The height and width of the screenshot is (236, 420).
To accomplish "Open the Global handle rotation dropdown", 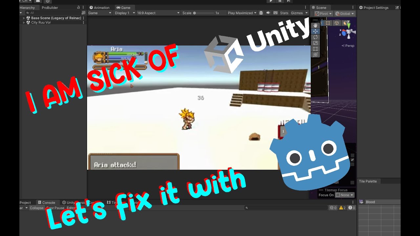I will [345, 13].
